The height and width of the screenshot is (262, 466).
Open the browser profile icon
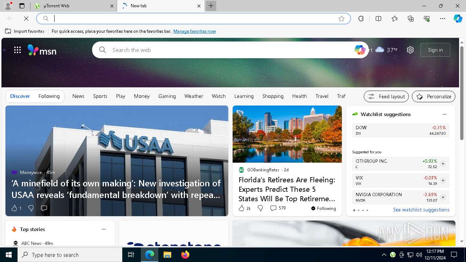8,6
